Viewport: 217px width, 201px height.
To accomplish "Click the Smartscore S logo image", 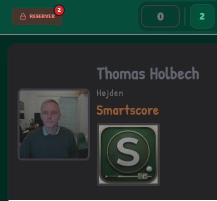I will 128,154.
